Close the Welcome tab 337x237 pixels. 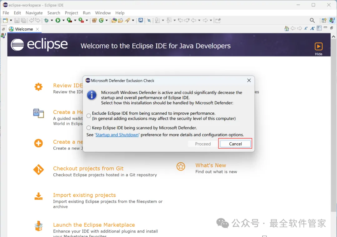click(37, 29)
